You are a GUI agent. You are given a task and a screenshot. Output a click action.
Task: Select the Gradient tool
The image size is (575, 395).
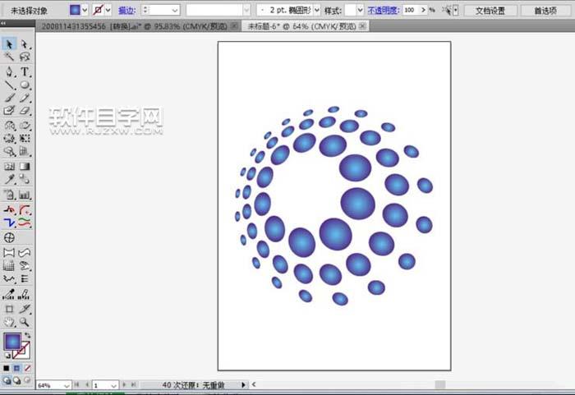pos(25,166)
